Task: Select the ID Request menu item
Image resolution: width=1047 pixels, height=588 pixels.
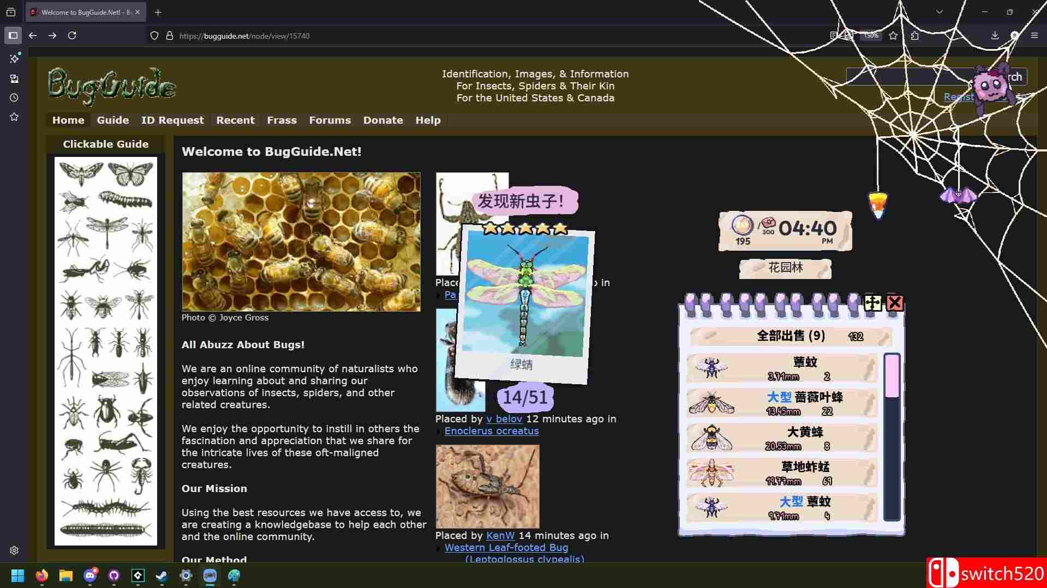Action: click(x=172, y=120)
